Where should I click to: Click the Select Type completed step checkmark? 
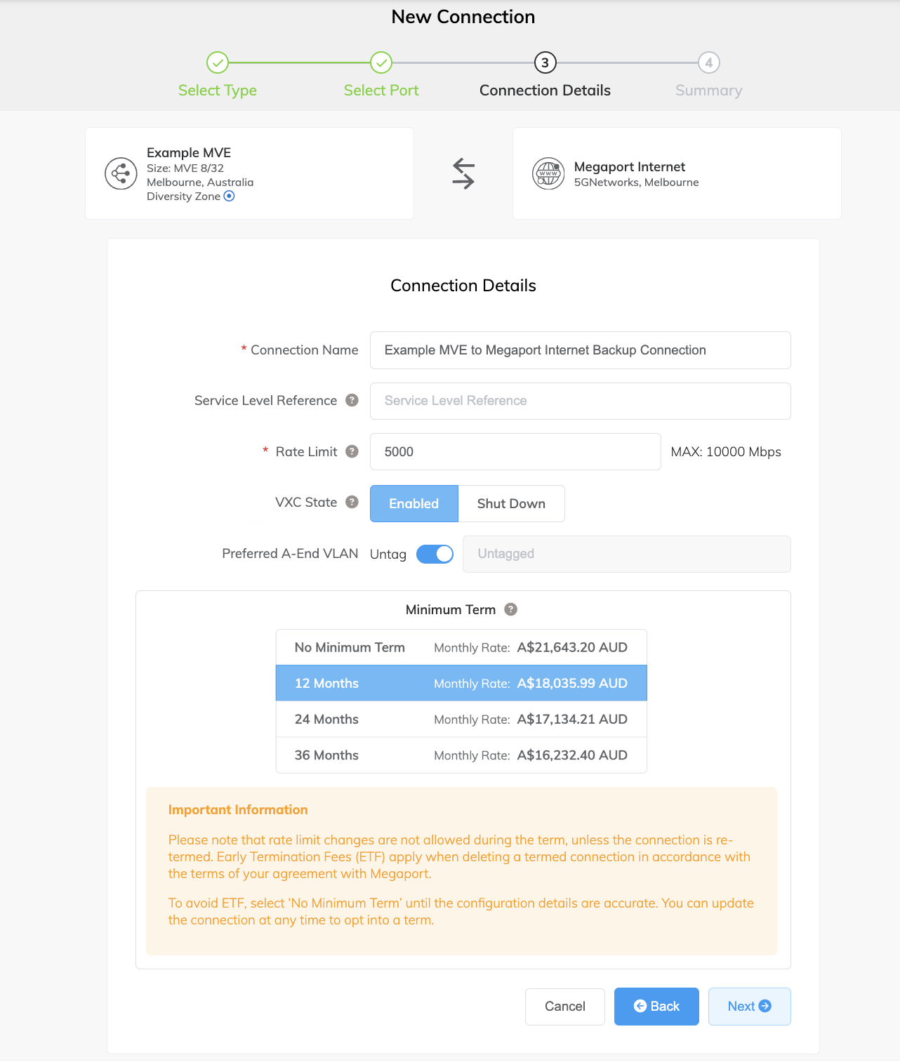218,62
